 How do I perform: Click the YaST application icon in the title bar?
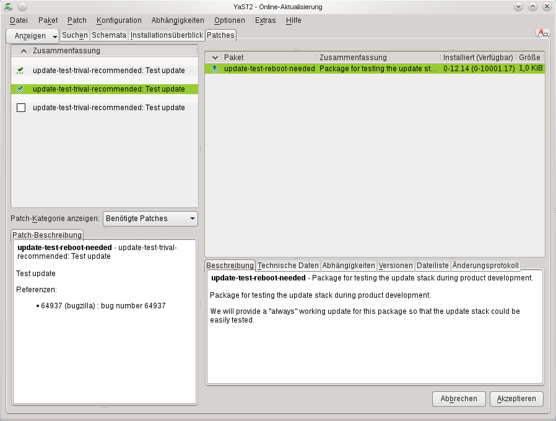pyautogui.click(x=7, y=7)
